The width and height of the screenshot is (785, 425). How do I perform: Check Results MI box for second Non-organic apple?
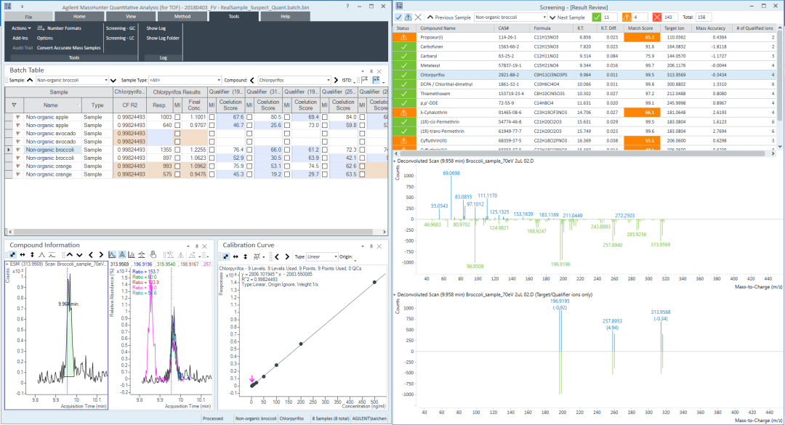[x=177, y=125]
